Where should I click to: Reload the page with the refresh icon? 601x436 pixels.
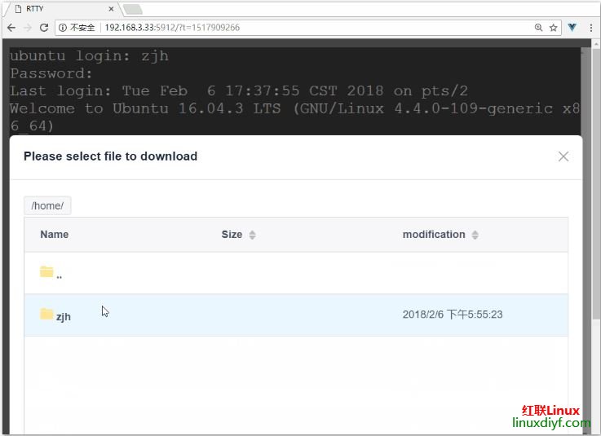point(44,27)
